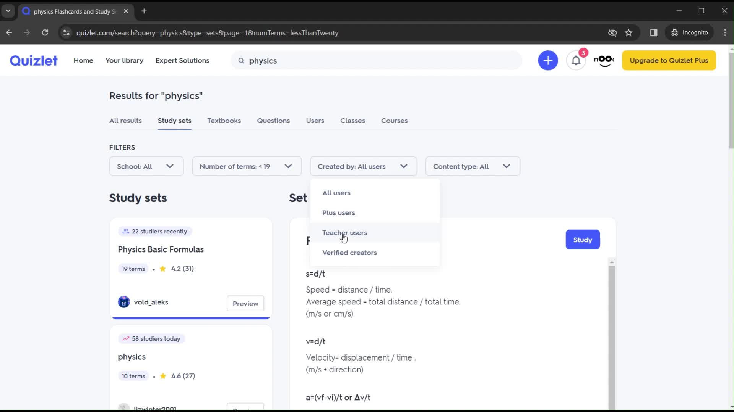Open Physics Basic Formulas set title

[161, 249]
